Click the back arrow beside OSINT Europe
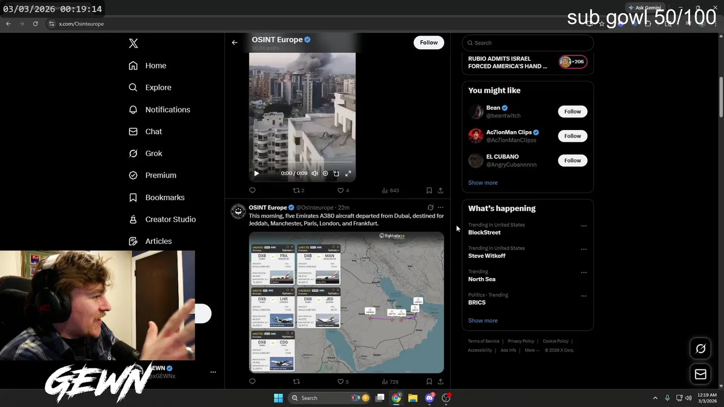 (235, 42)
